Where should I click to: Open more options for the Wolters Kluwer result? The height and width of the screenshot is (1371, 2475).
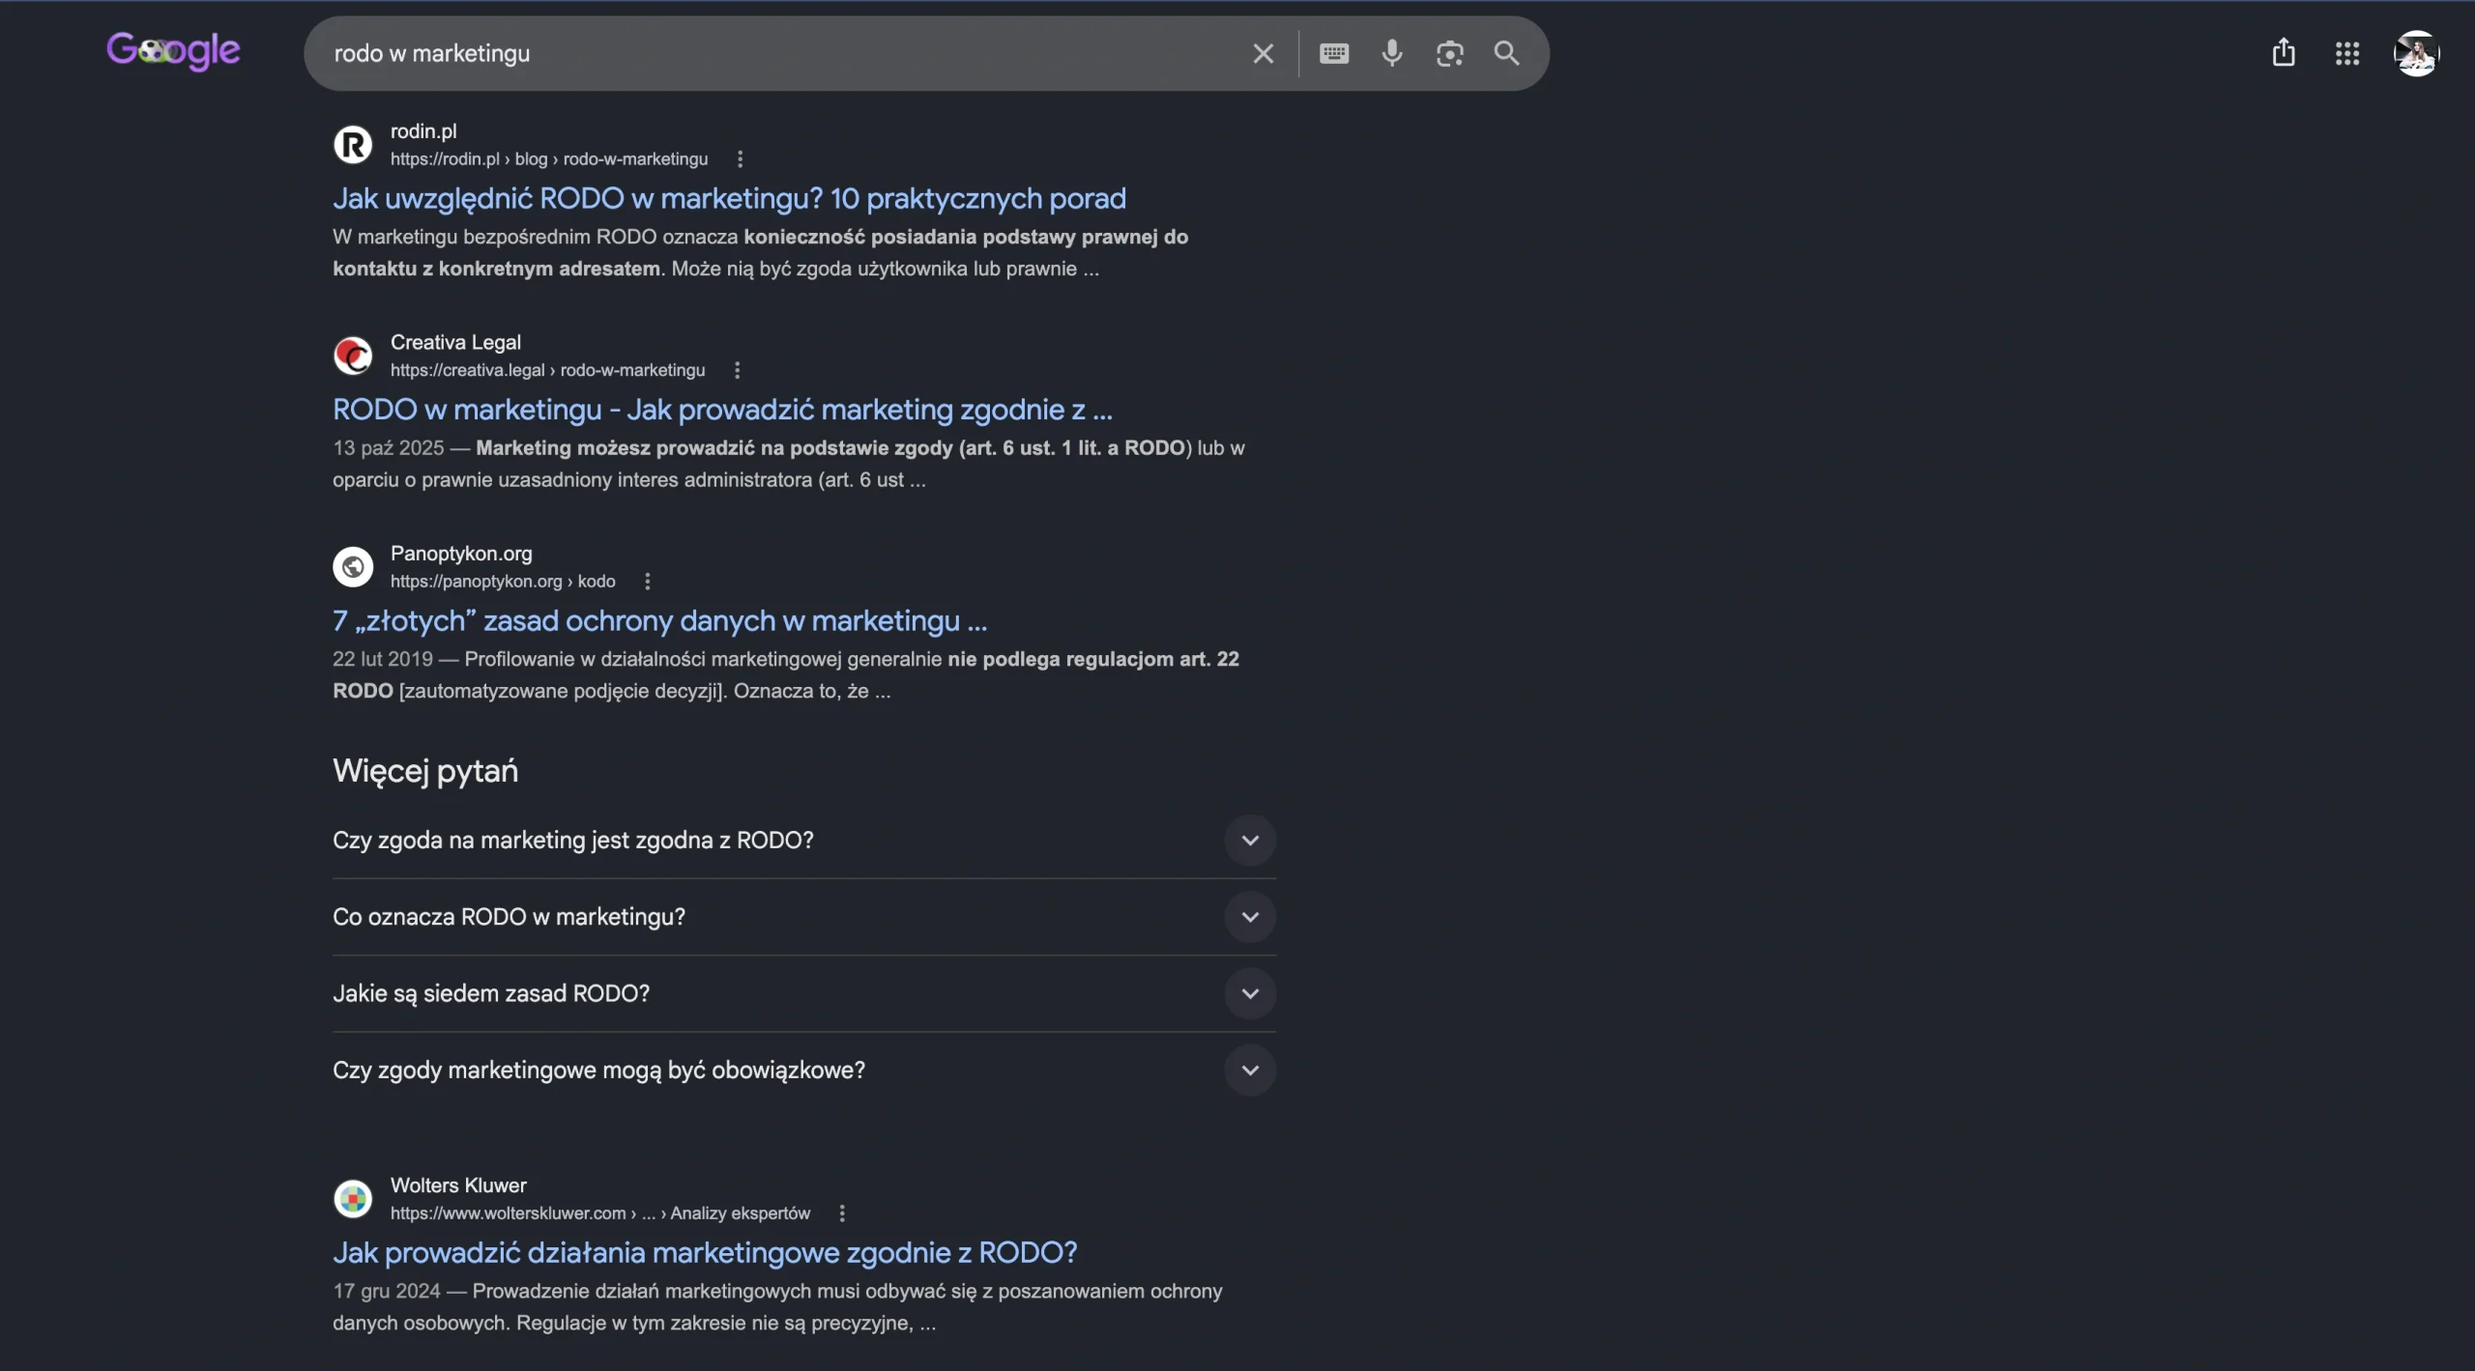[842, 1214]
